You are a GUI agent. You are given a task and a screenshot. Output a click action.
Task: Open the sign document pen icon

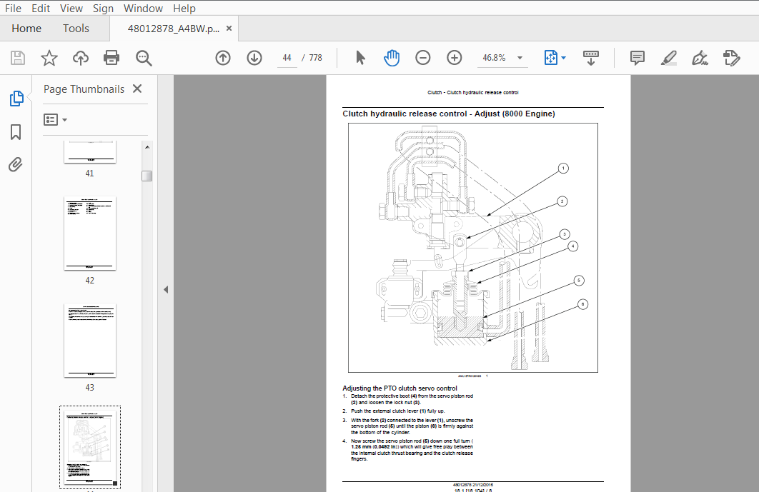point(700,58)
